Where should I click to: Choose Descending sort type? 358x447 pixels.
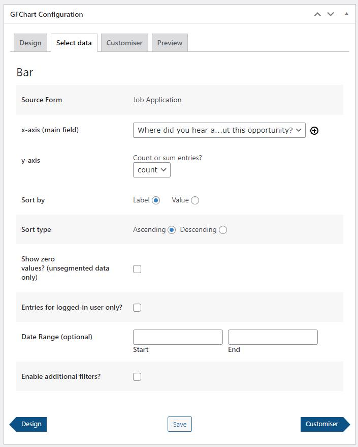tap(223, 230)
